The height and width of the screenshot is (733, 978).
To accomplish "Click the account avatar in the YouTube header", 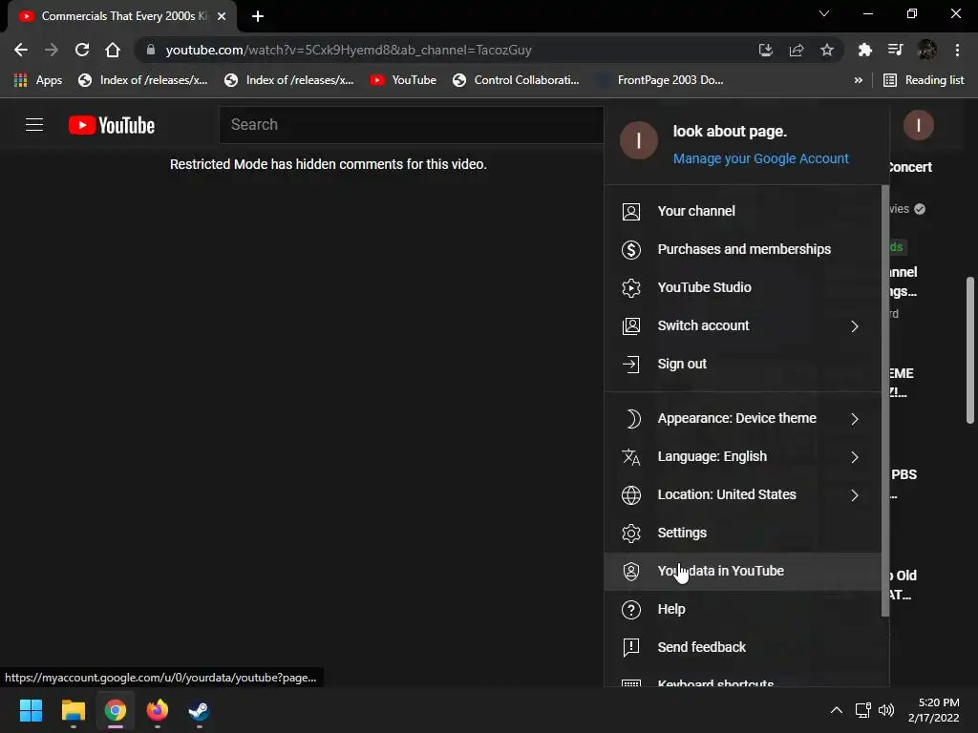I will pos(918,125).
